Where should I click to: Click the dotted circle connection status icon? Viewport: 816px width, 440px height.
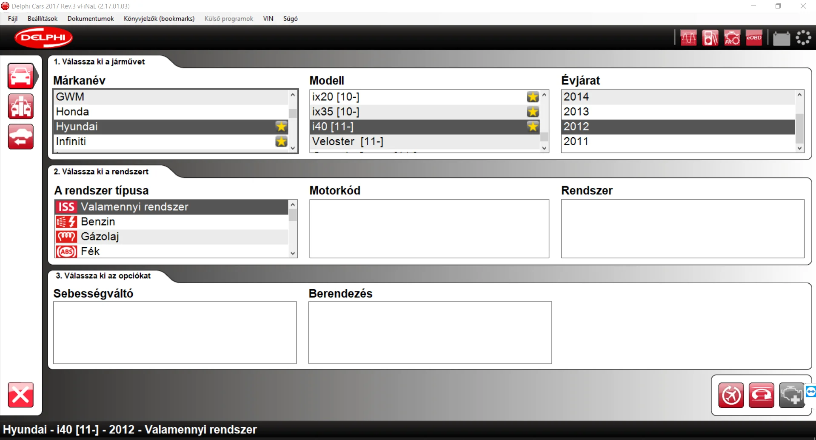tap(804, 37)
